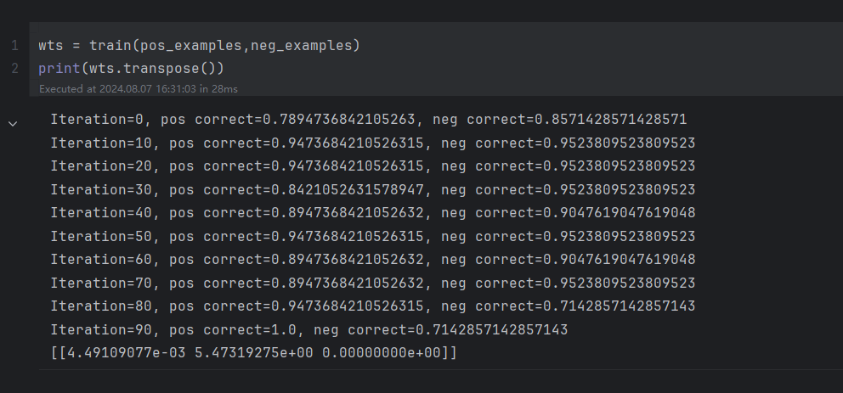Image resolution: width=843 pixels, height=393 pixels.
Task: Click the pos correct value for Iteration=20
Action: coord(348,166)
